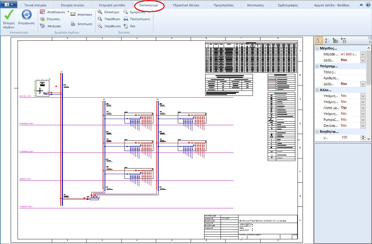Choose the Παράθυρο zoom window tool

101,18
